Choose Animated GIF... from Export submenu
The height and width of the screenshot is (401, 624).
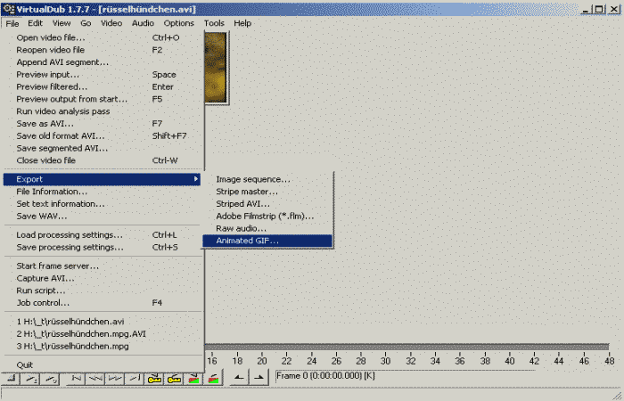(x=247, y=241)
